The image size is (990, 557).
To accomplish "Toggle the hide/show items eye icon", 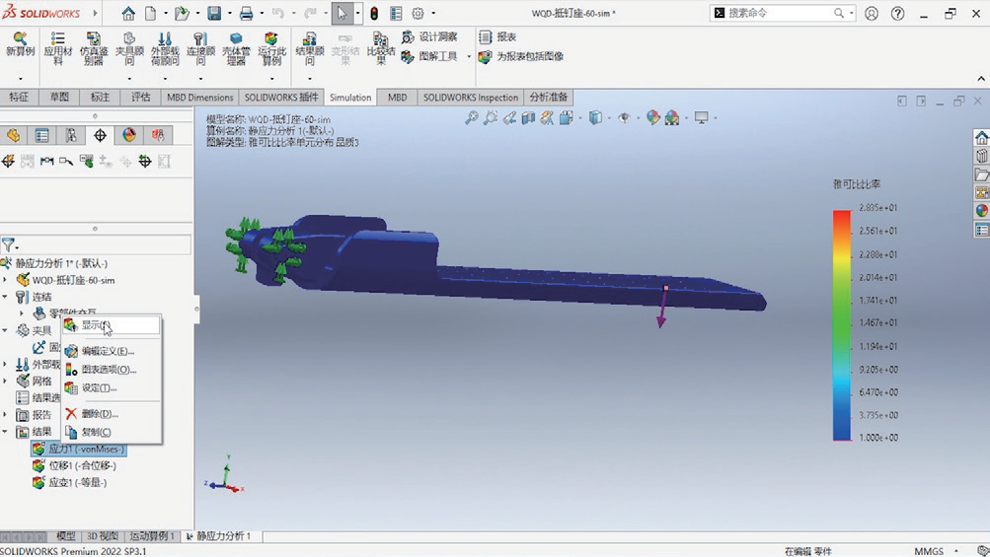I will 624,118.
